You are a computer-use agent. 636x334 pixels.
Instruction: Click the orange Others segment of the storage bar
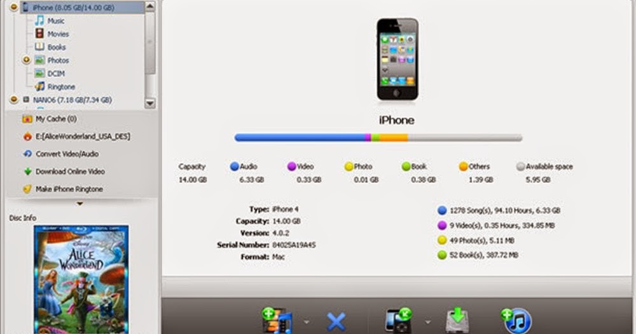coord(394,138)
